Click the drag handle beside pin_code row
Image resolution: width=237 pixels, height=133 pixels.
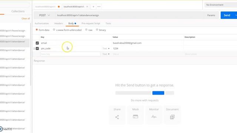pos(34,48)
